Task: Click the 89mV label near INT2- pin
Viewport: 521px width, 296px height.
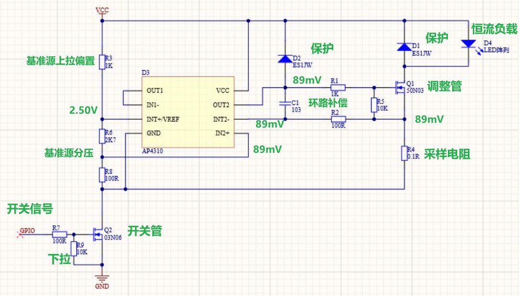Action: coord(270,124)
